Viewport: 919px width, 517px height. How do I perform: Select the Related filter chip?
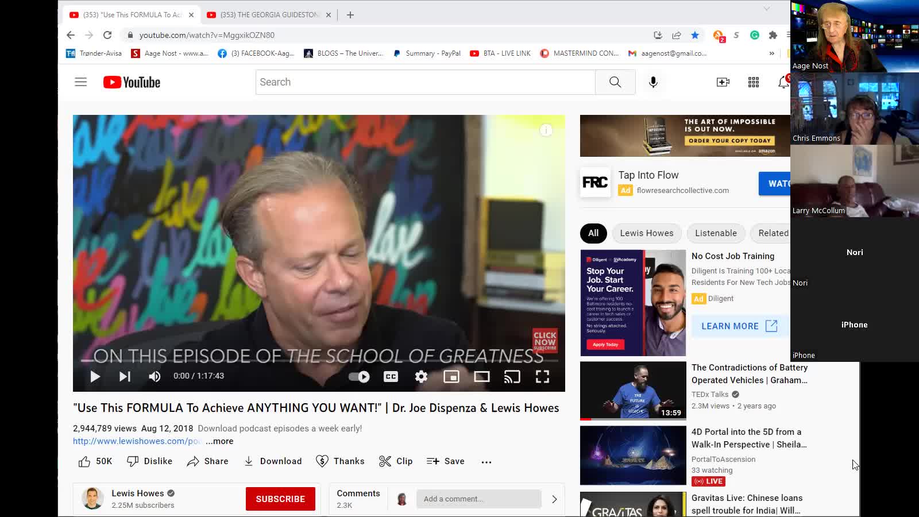point(771,233)
